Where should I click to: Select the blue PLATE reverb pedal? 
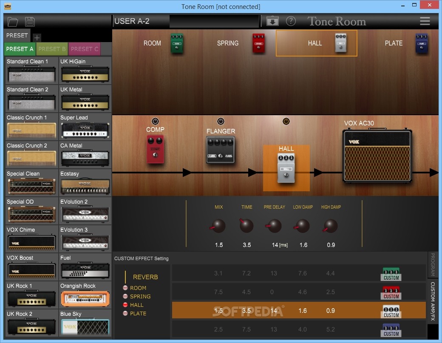(422, 43)
